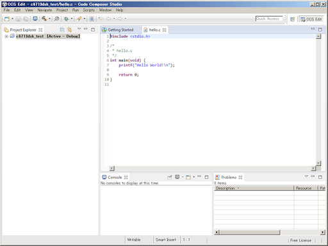Screen dimensions: 328x246
Task: Open the Window menu
Action: tap(105, 10)
